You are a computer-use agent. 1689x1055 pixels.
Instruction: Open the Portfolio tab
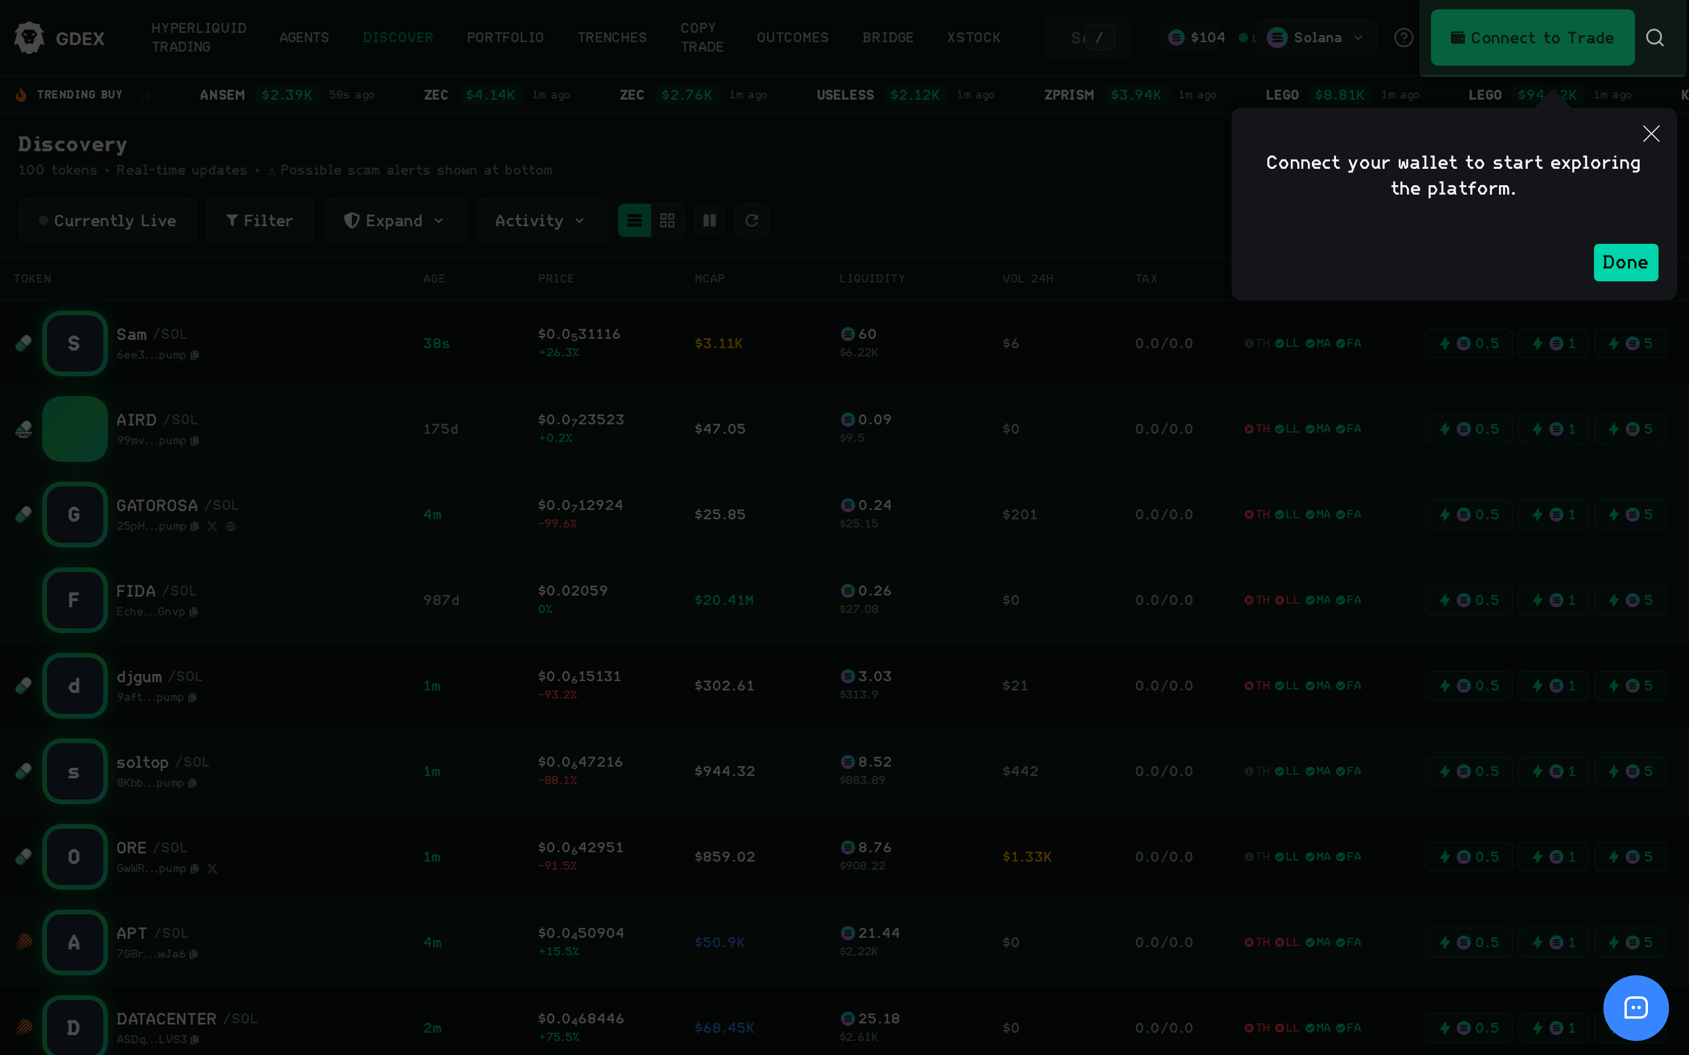click(x=506, y=38)
